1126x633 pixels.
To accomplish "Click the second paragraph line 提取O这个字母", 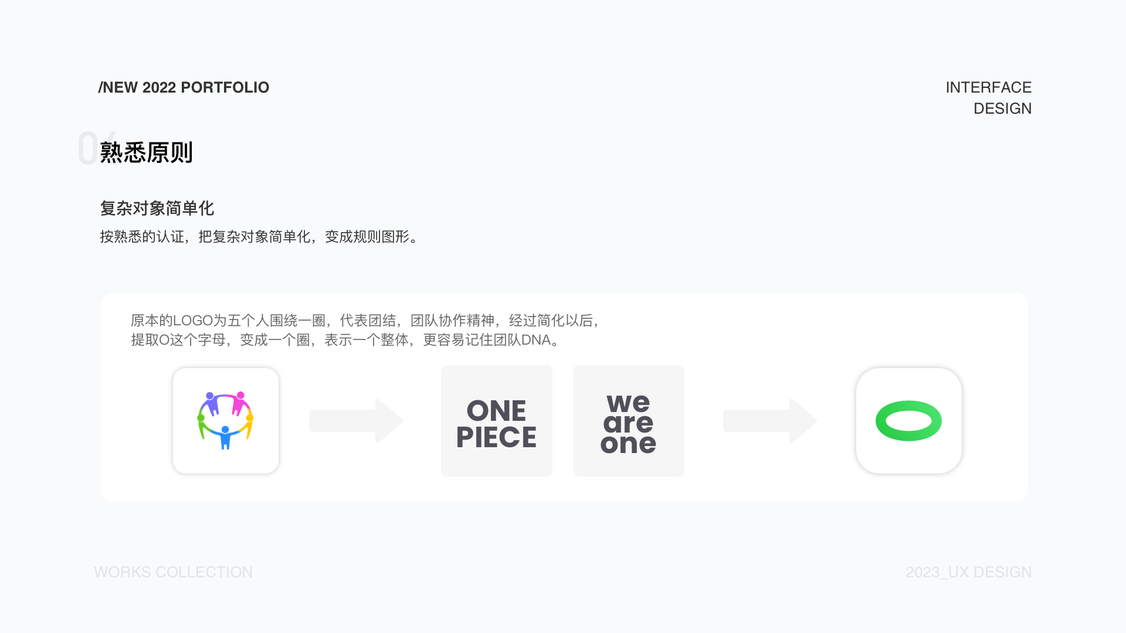I will (346, 340).
